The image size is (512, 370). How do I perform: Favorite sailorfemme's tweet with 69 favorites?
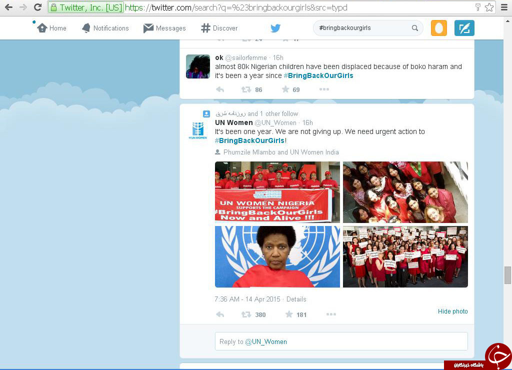[x=285, y=89]
